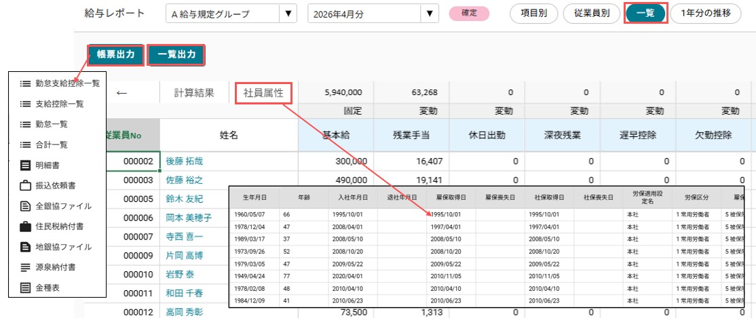The width and height of the screenshot is (756, 318).
Task: Select the 2026年4月分 combo box
Action: point(373,14)
